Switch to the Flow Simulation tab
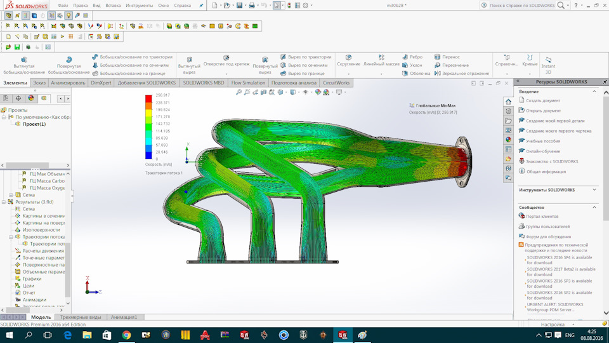The width and height of the screenshot is (609, 343). [x=248, y=83]
